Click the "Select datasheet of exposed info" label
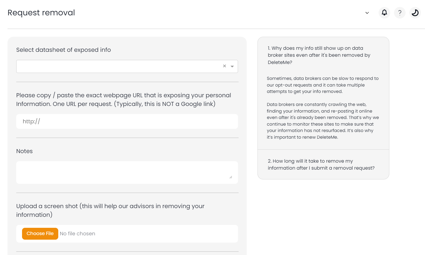 click(x=63, y=50)
